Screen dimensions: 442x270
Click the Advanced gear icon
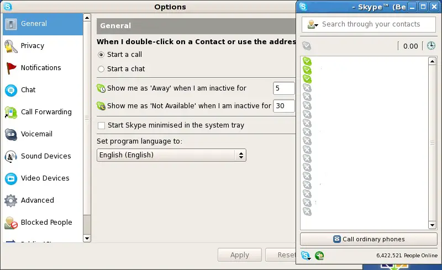[x=11, y=200]
